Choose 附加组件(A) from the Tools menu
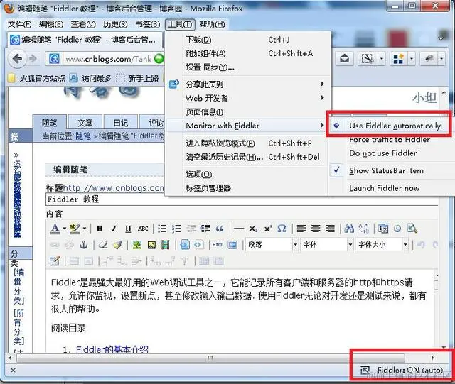The height and width of the screenshot is (384, 455). (247, 53)
